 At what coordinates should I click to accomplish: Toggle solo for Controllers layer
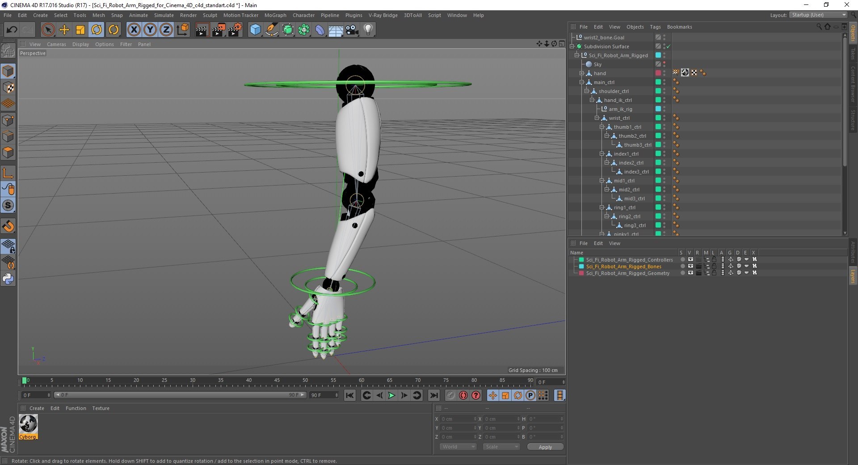[682, 259]
